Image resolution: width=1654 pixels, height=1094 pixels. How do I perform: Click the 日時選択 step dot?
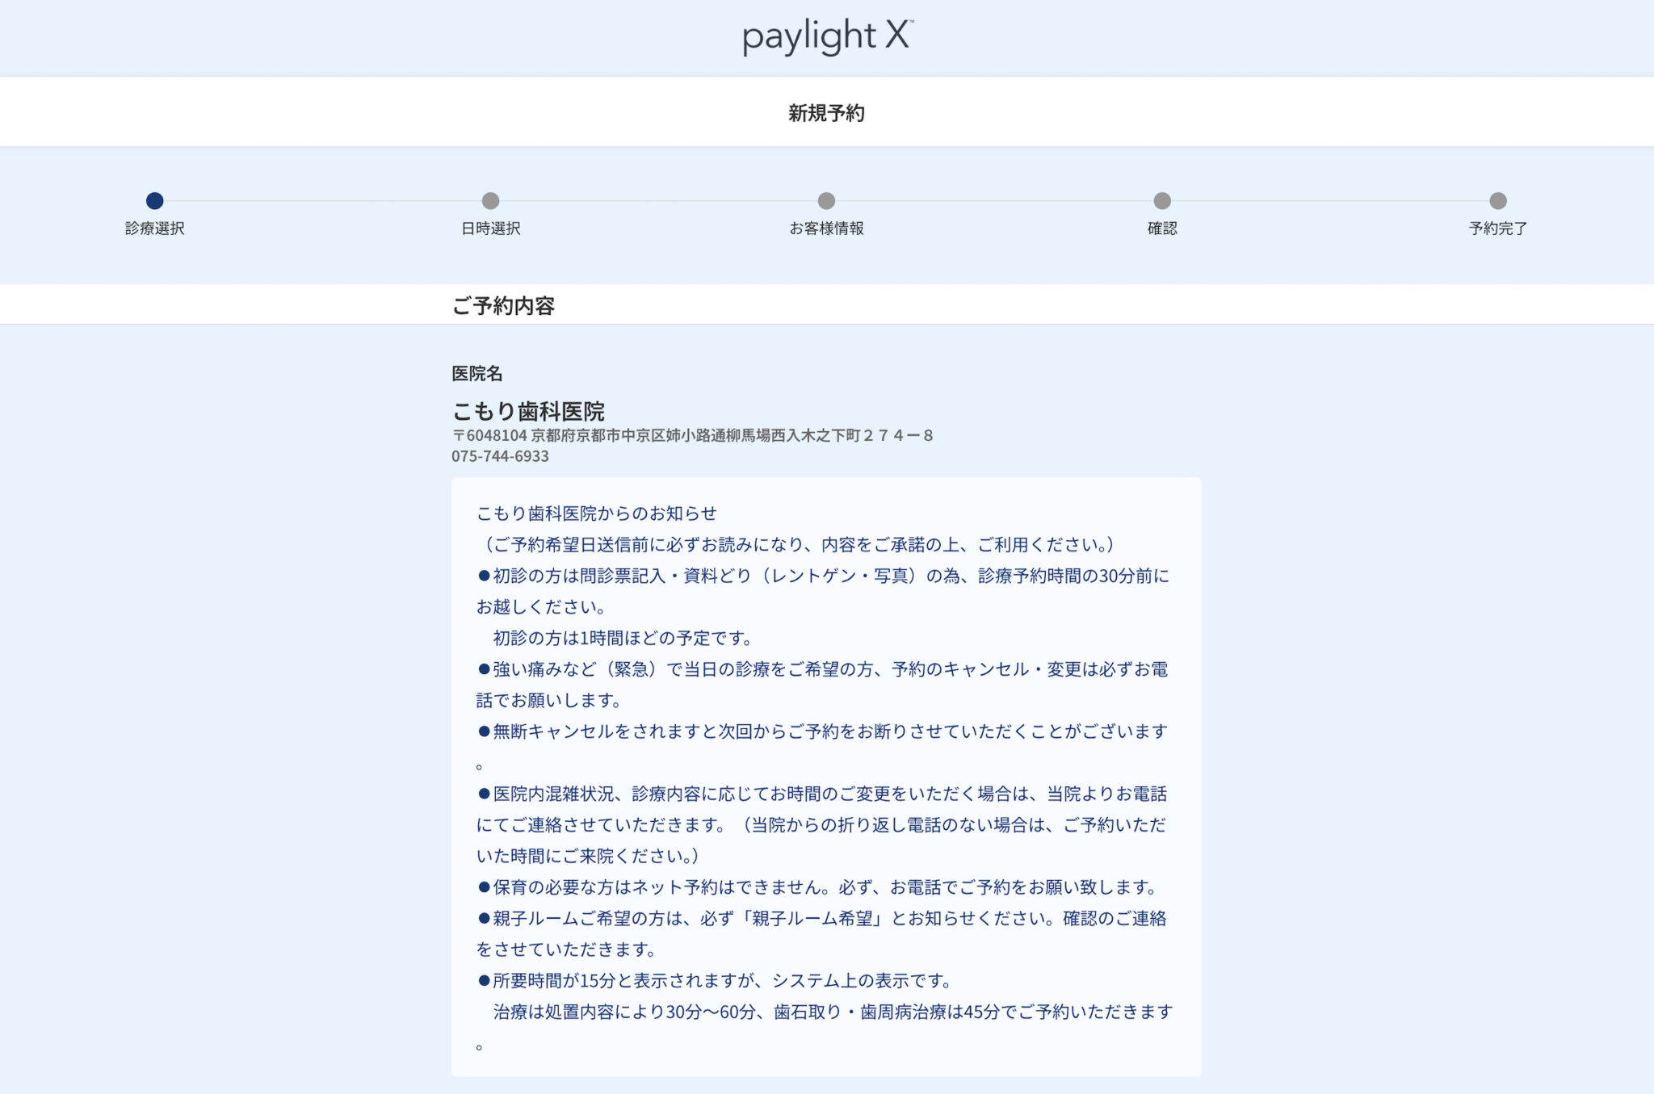coord(490,200)
